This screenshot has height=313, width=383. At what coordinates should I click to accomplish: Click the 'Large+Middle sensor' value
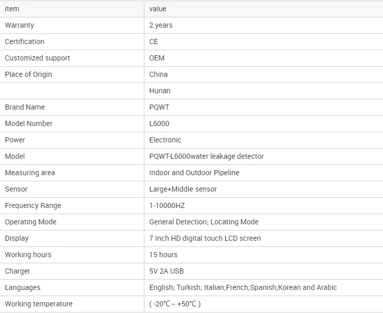click(x=183, y=189)
